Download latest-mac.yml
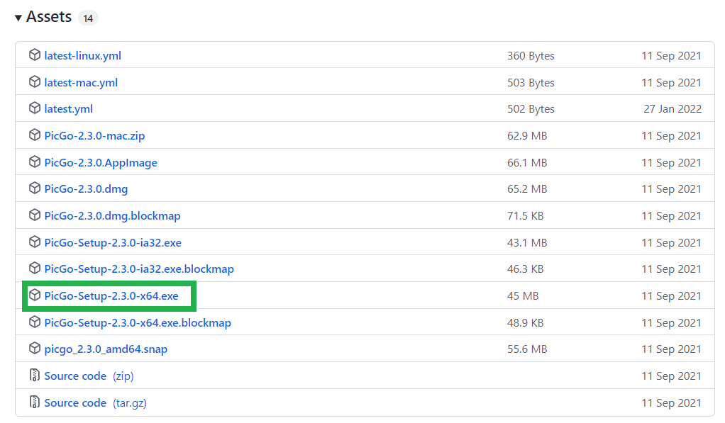Viewport: 725px width, 423px height. [81, 83]
